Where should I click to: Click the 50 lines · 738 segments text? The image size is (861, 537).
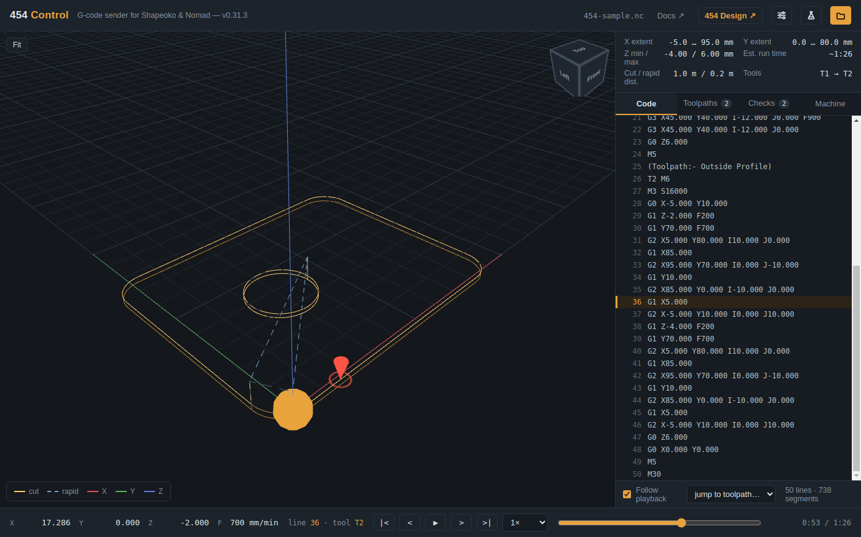pyautogui.click(x=808, y=495)
